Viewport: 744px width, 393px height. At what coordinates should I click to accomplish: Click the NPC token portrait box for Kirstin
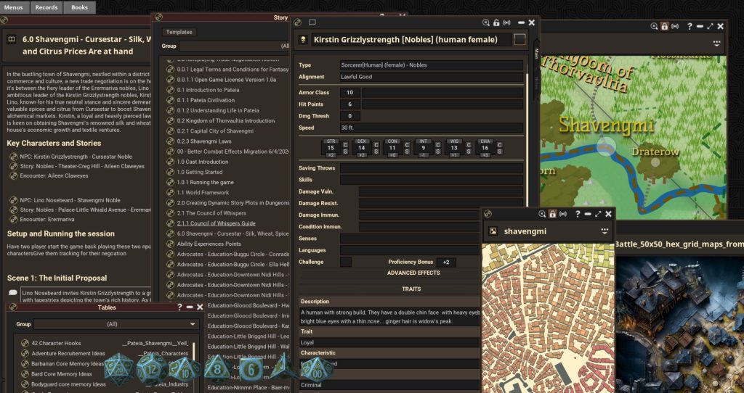coord(520,40)
